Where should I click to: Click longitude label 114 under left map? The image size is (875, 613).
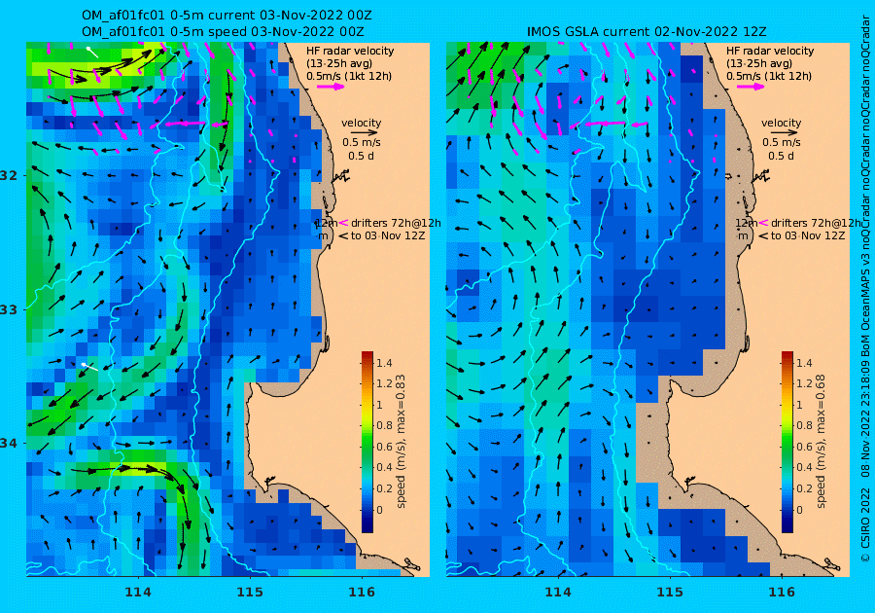138,593
